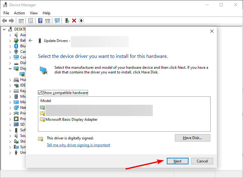Click the Cancel button
This screenshot has width=243, height=178.
tap(202, 161)
